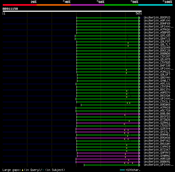
Task: Open the UniRef100_A9PJ00 hit label
Action: coord(157,20)
